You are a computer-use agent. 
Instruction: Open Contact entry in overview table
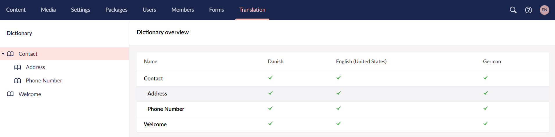point(153,79)
